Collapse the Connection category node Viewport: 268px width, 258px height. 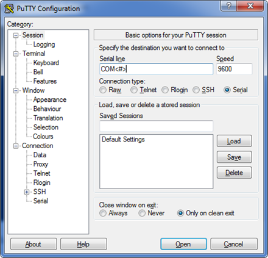tap(16, 146)
